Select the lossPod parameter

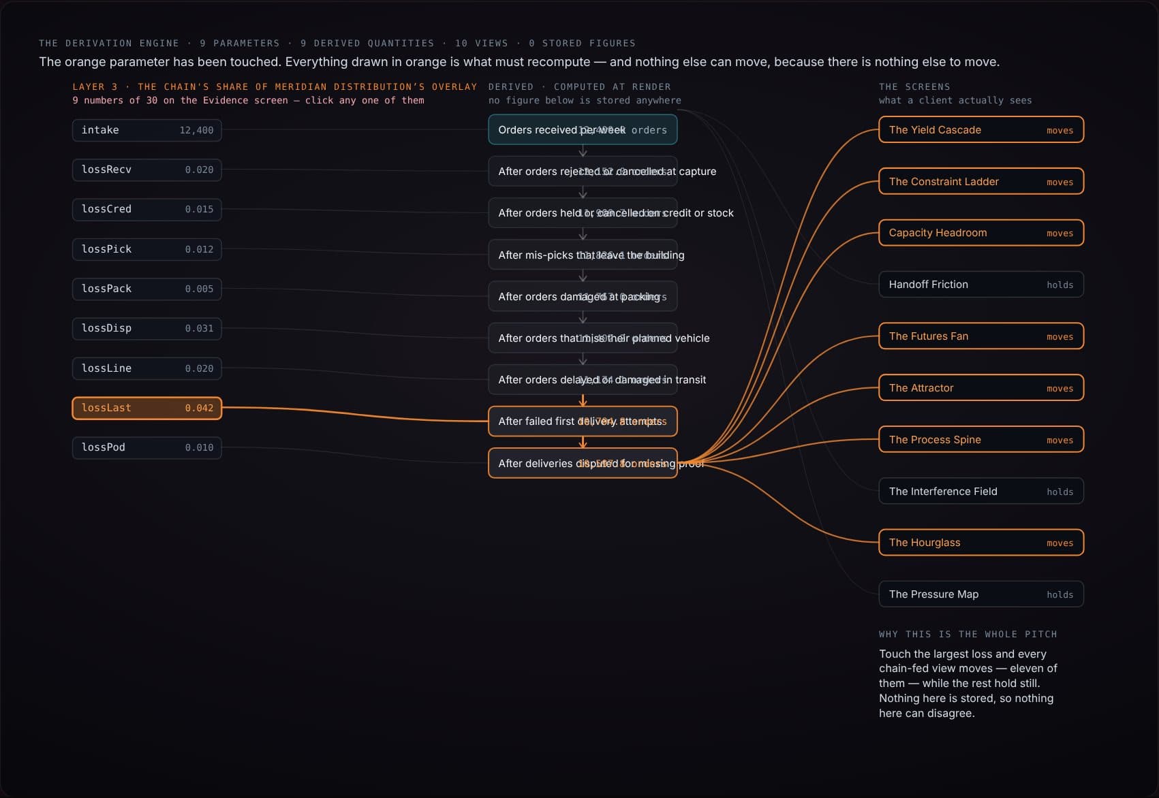147,447
